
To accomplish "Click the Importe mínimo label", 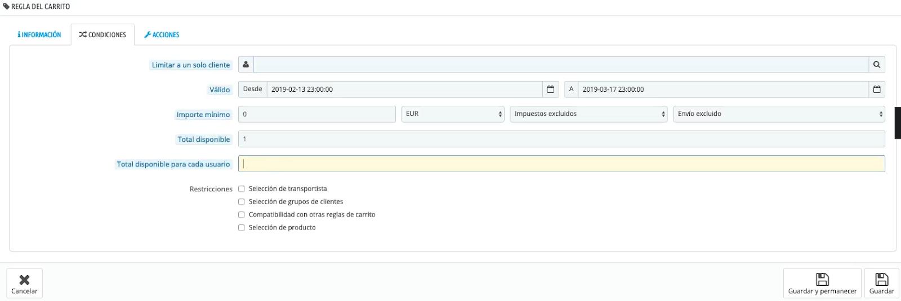I will [x=203, y=115].
